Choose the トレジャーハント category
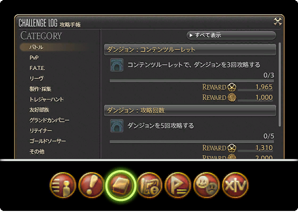This screenshot has width=298, height=212. 47,100
